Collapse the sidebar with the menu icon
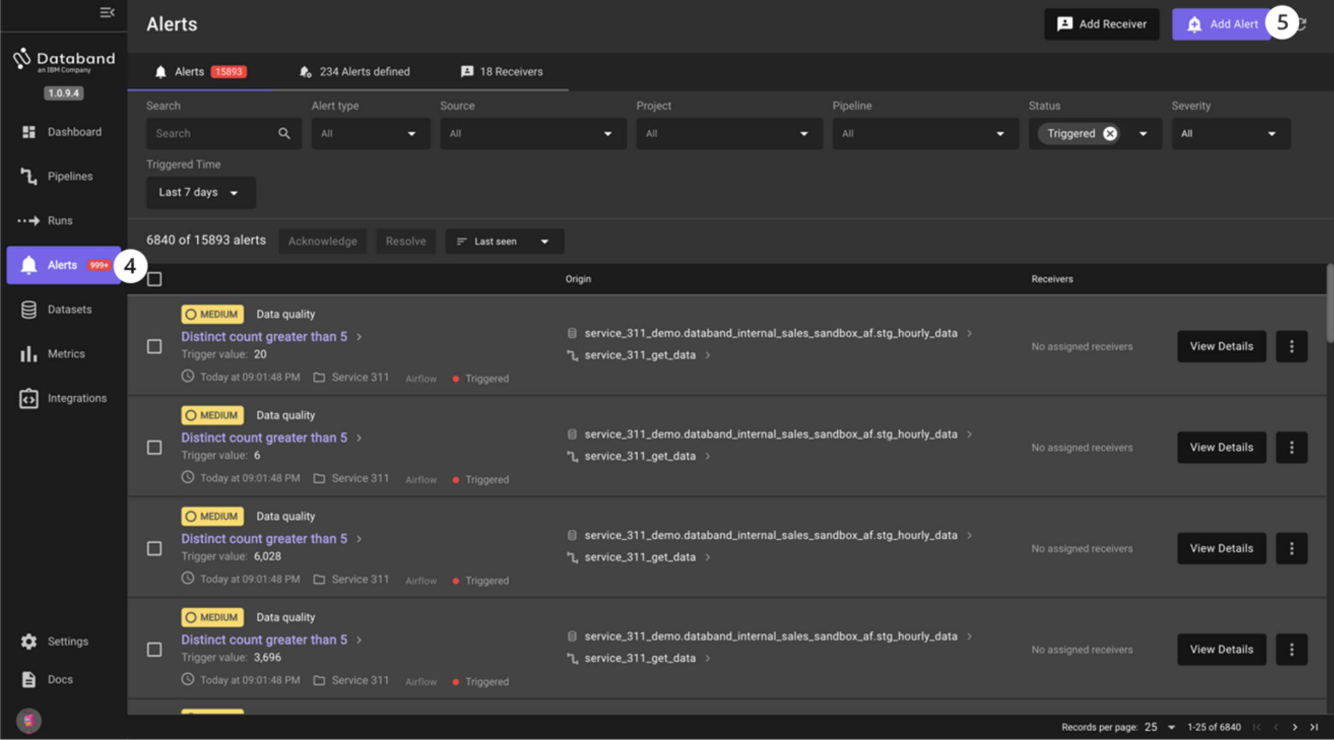 (106, 12)
